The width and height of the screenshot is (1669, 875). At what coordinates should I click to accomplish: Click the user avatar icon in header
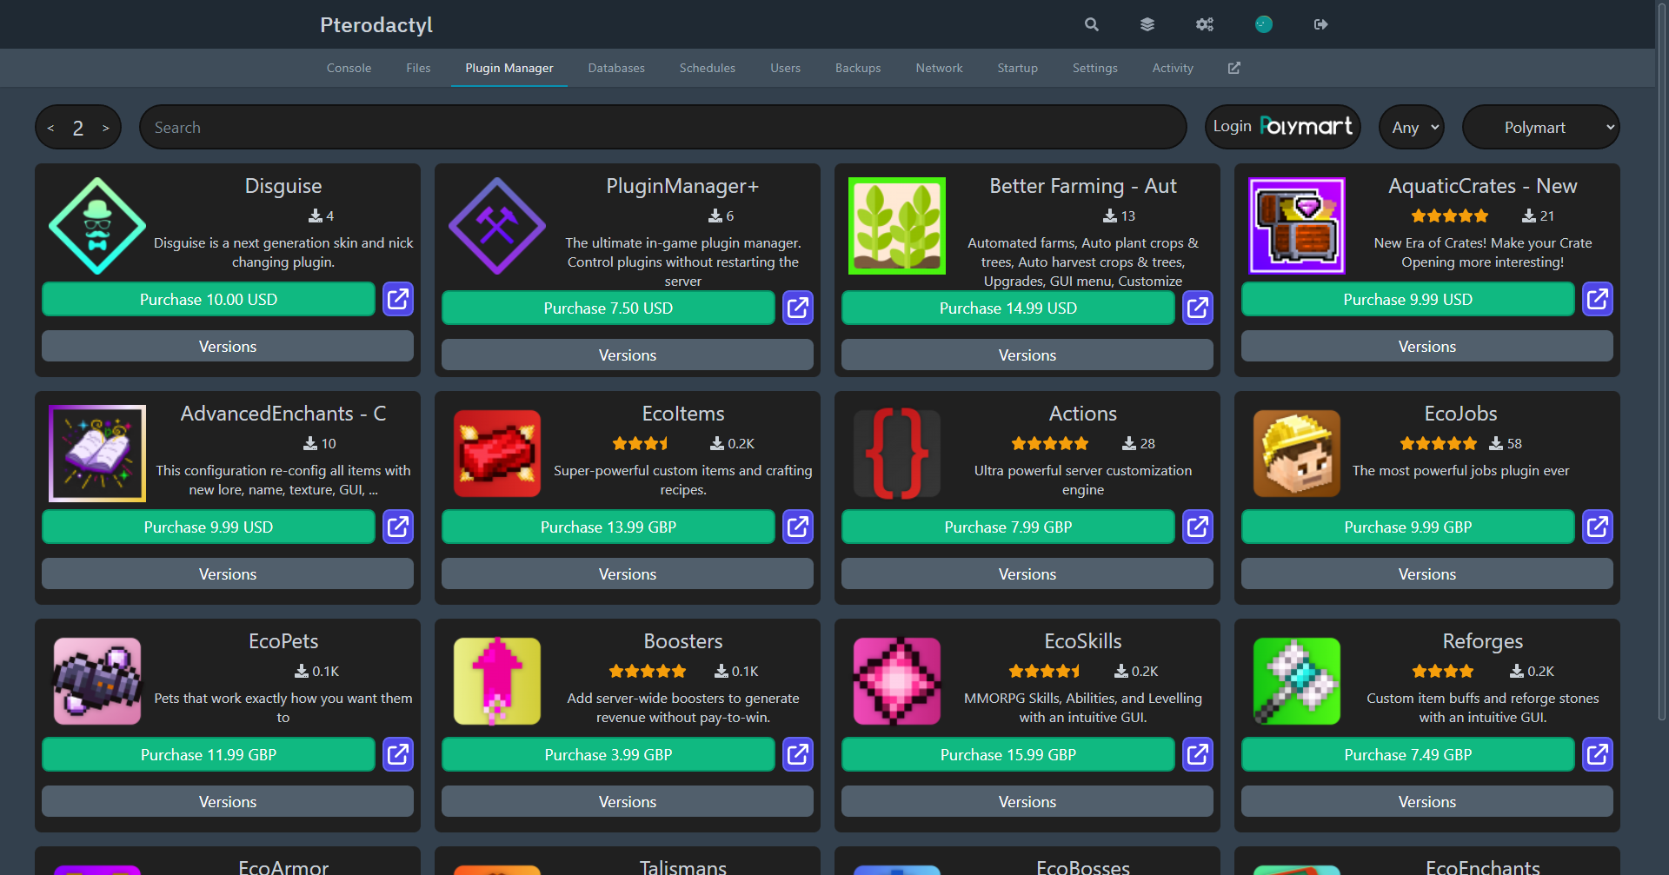(1263, 24)
